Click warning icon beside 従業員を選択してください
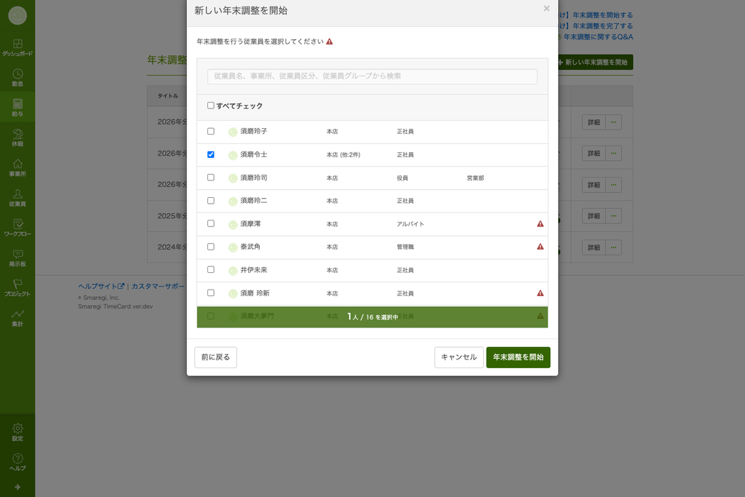The width and height of the screenshot is (745, 497). (x=330, y=41)
